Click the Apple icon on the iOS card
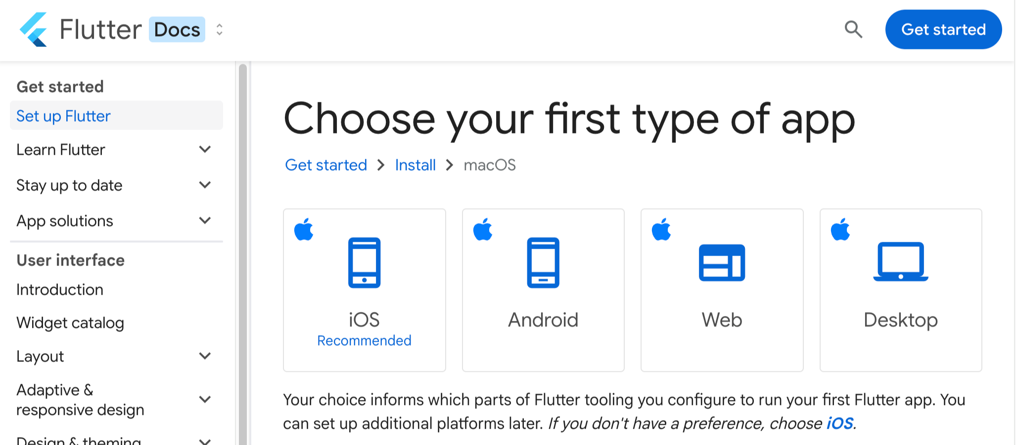 point(304,228)
